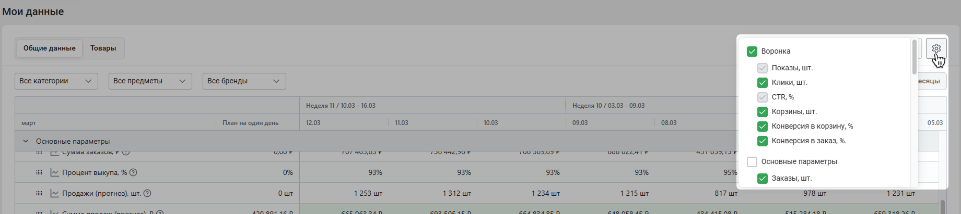Open the Все категории dropdown
Viewport: 961px width, 214px height.
56,81
